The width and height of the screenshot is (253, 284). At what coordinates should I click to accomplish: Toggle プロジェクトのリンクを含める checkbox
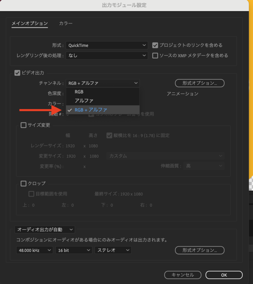pyautogui.click(x=155, y=45)
